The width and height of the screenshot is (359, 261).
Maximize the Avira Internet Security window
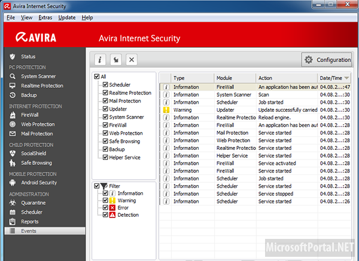(331, 4)
